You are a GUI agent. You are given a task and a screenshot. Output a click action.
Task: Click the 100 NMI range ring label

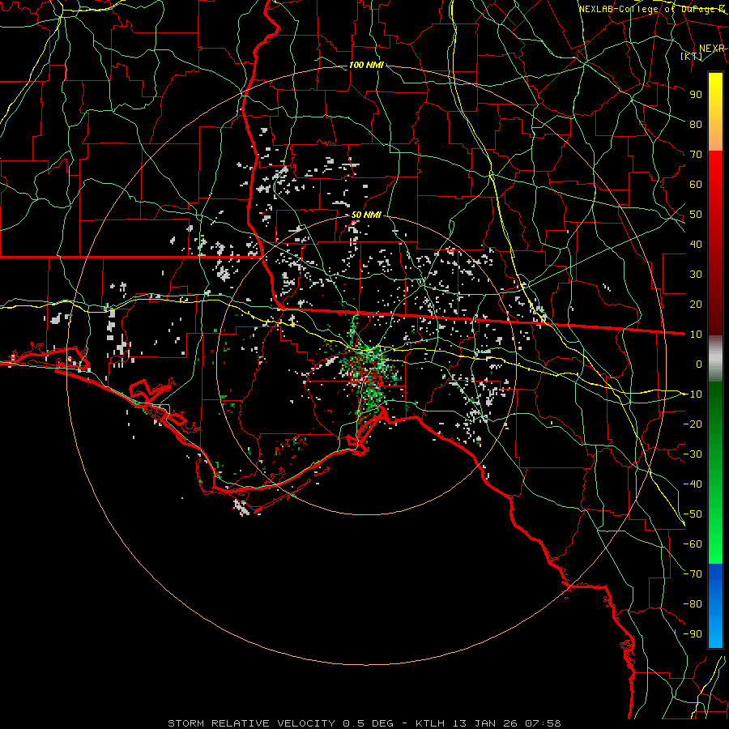click(x=366, y=65)
